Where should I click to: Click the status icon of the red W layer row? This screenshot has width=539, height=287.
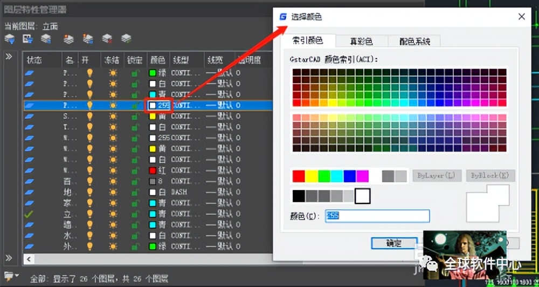(x=29, y=170)
